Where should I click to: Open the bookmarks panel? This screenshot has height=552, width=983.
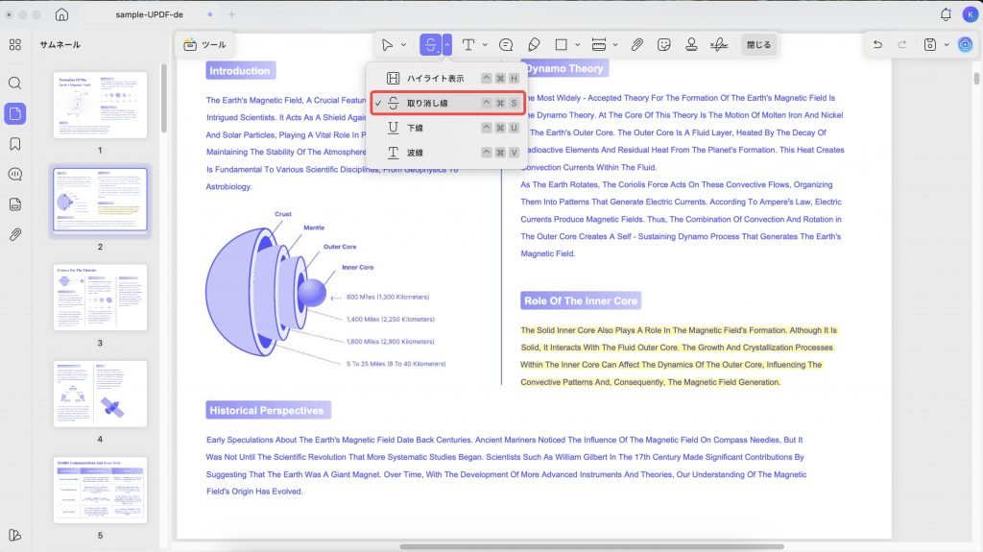click(15, 144)
